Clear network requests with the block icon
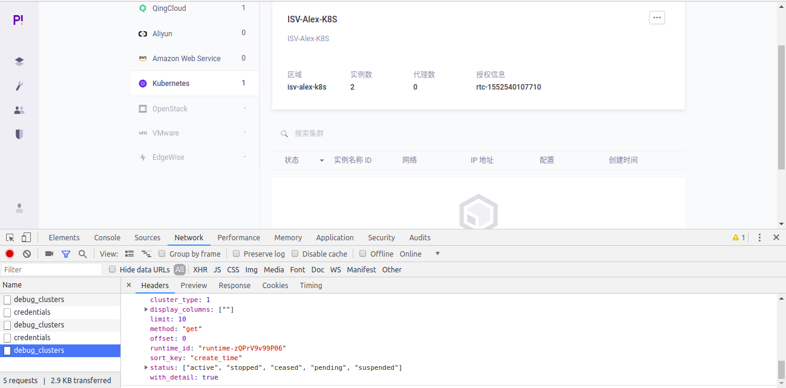This screenshot has width=786, height=388. pos(26,254)
